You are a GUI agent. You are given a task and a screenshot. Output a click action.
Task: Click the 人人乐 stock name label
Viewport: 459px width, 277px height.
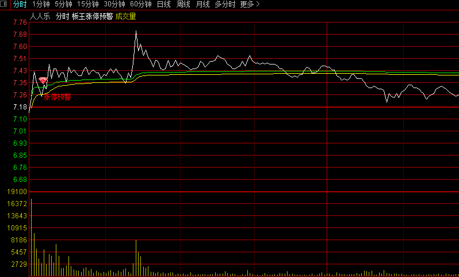pos(41,16)
